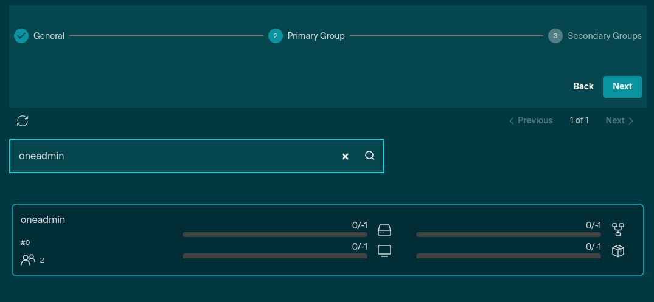Viewport: 654px width, 302px height.
Task: Click the image quota box icon
Action: 618,251
